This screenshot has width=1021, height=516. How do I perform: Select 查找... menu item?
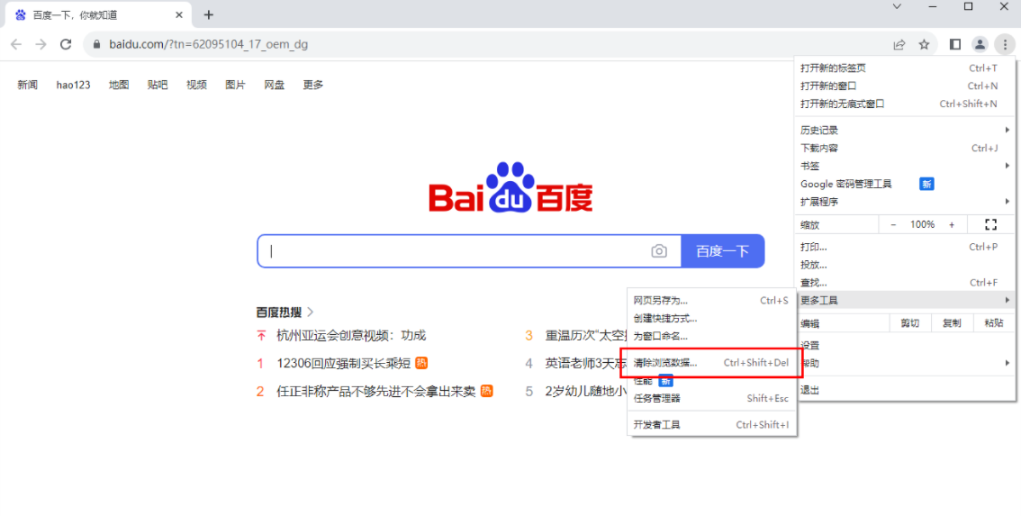point(905,283)
